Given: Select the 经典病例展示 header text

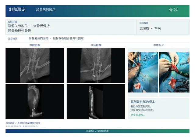Looking at the screenshot, I should 46,9.
